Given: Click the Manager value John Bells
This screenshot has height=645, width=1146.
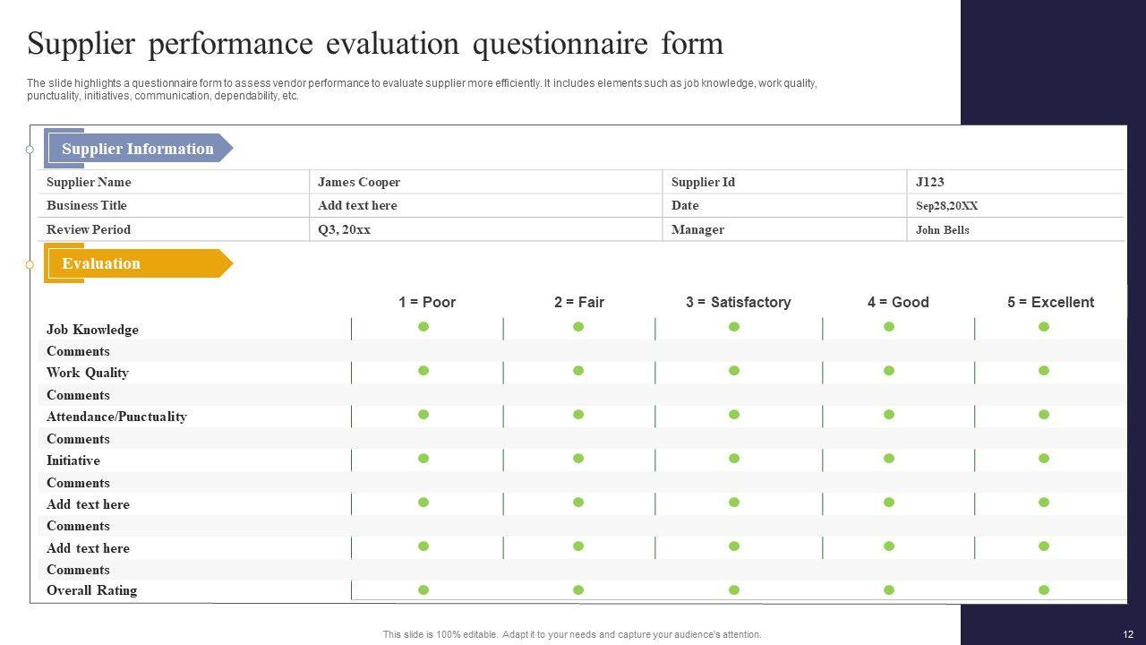Looking at the screenshot, I should click(942, 230).
